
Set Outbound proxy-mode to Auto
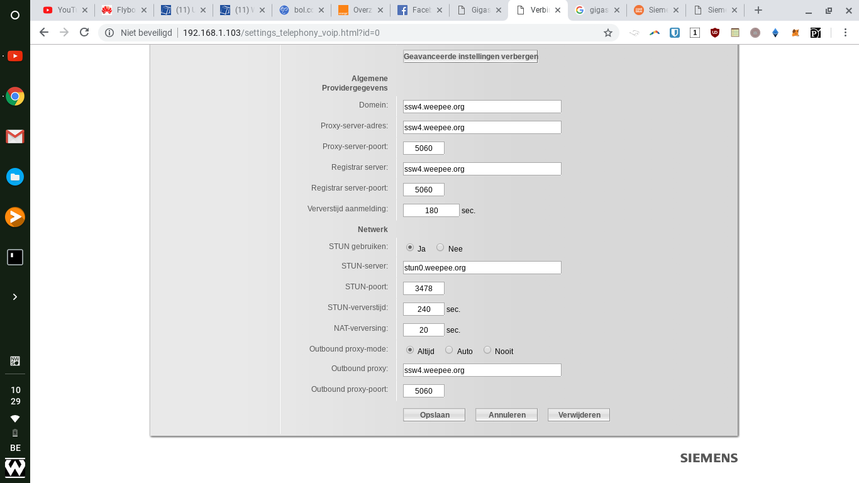tap(449, 350)
